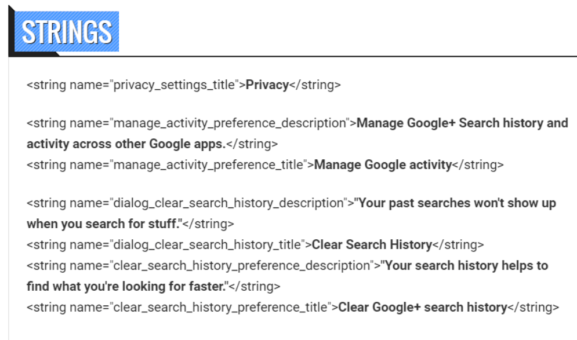The image size is (577, 340).
Task: Click the bold "Manage Google activity" value
Action: click(382, 165)
